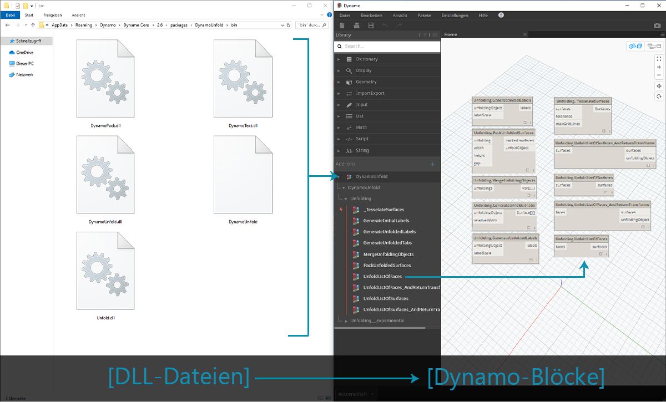Screen dimensions: 666x402
Task: Expand the List library category
Action: pyautogui.click(x=387, y=116)
